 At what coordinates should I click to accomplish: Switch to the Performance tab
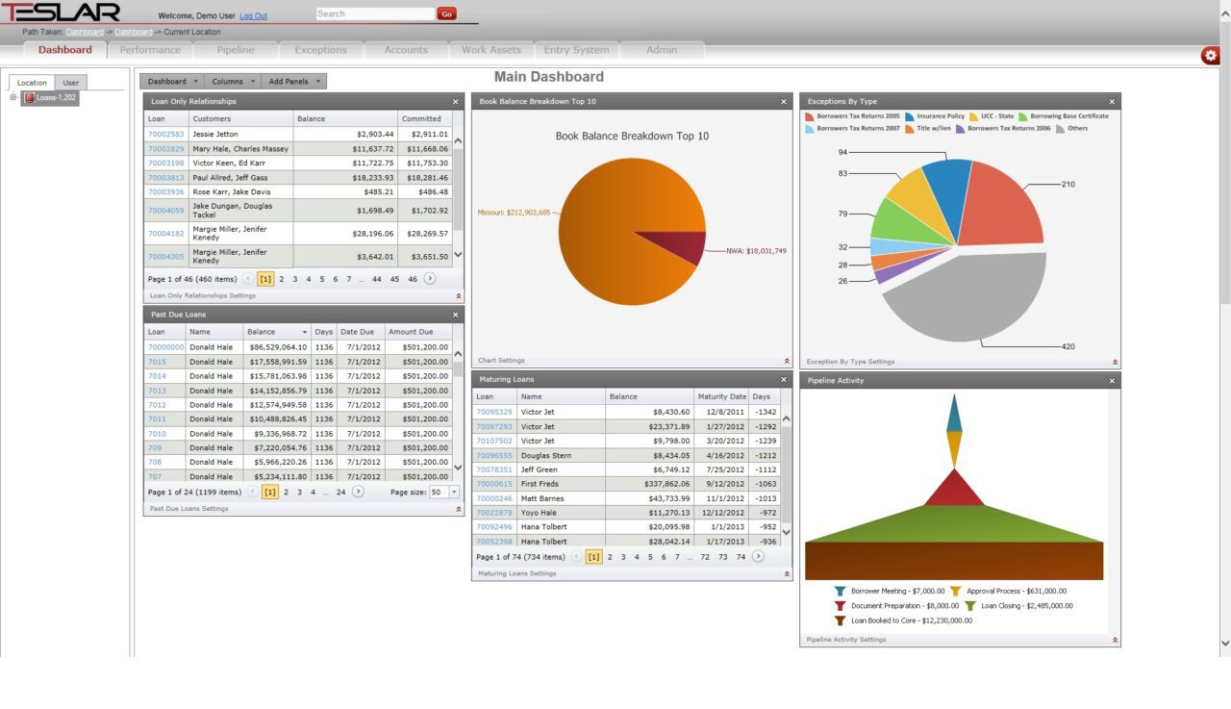[150, 50]
